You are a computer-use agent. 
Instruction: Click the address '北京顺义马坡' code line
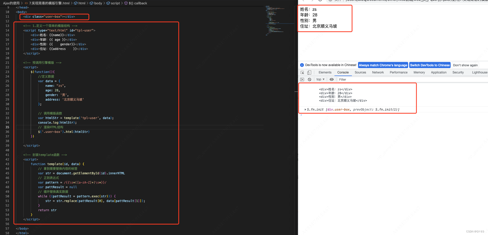[x=65, y=100]
